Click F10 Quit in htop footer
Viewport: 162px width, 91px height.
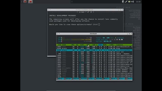pyautogui.click(x=129, y=79)
